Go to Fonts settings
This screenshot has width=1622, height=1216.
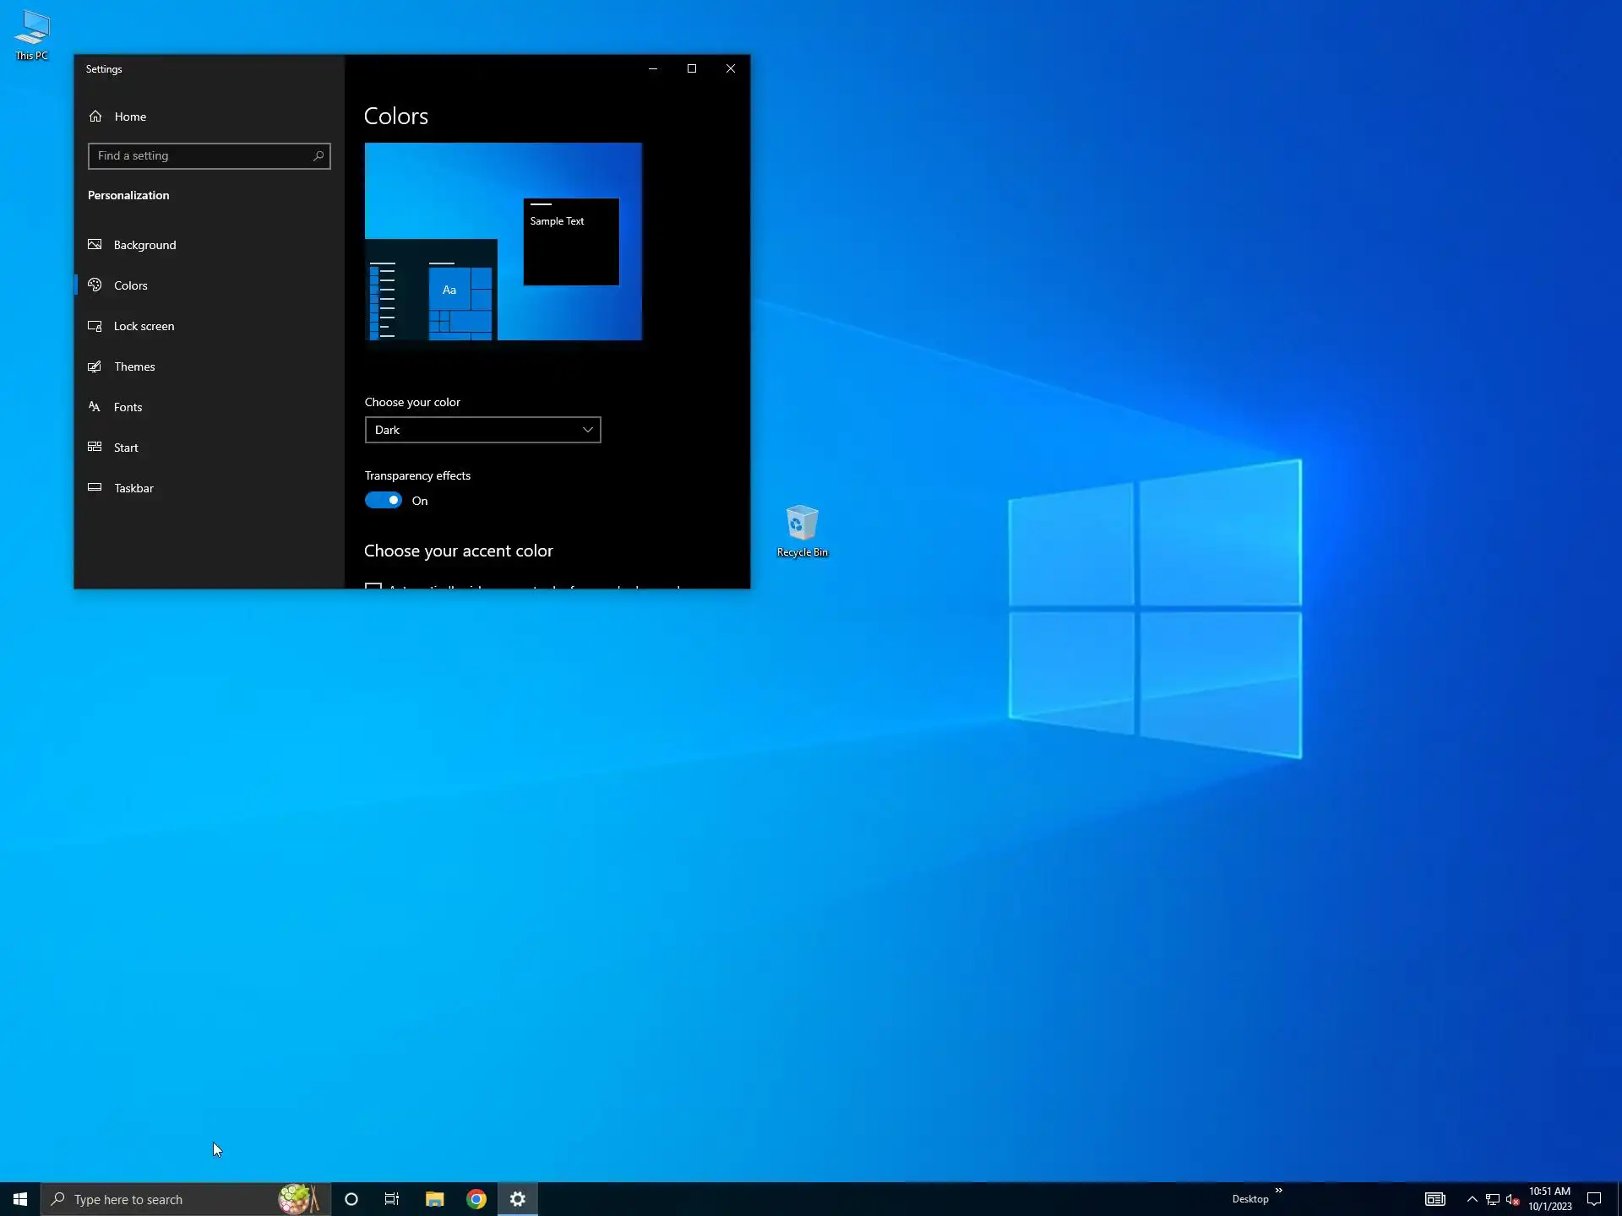[128, 407]
